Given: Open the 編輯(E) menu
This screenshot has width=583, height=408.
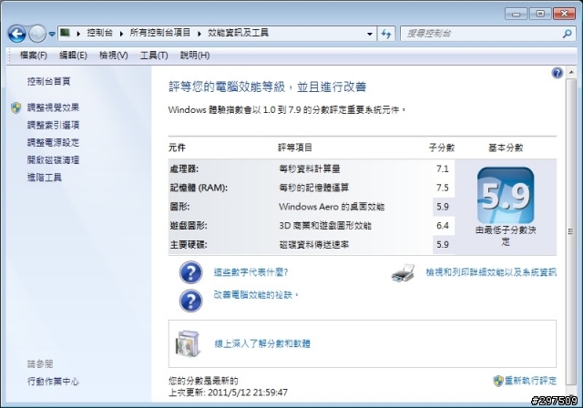Looking at the screenshot, I should (73, 56).
